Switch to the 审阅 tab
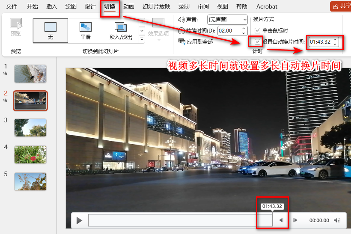This screenshot has height=234, width=351. [203, 6]
